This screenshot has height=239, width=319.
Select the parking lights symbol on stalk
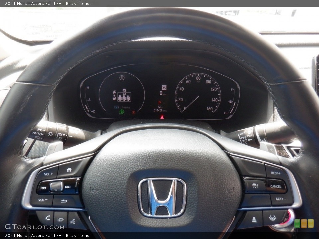point(40,129)
